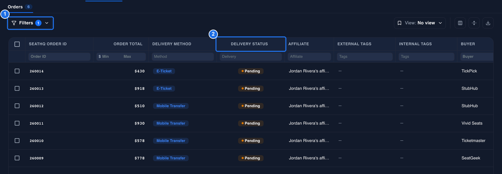The image size is (502, 174).
Task: Click Pending status of order 260012
Action: click(x=251, y=106)
